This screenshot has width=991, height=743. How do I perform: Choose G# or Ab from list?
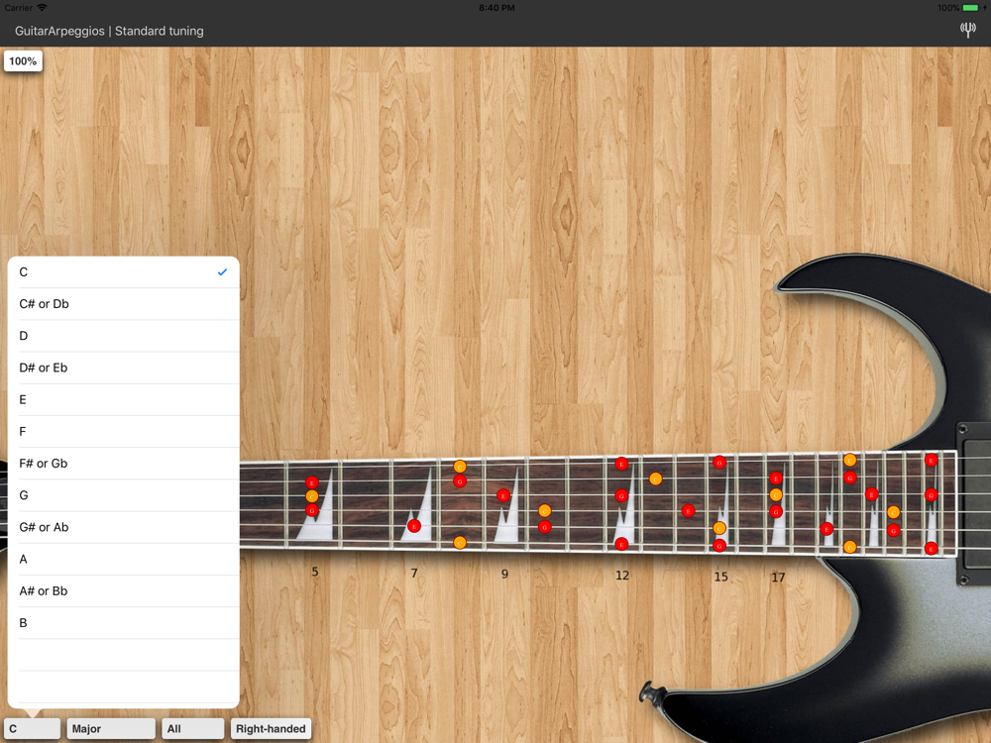[x=123, y=528]
